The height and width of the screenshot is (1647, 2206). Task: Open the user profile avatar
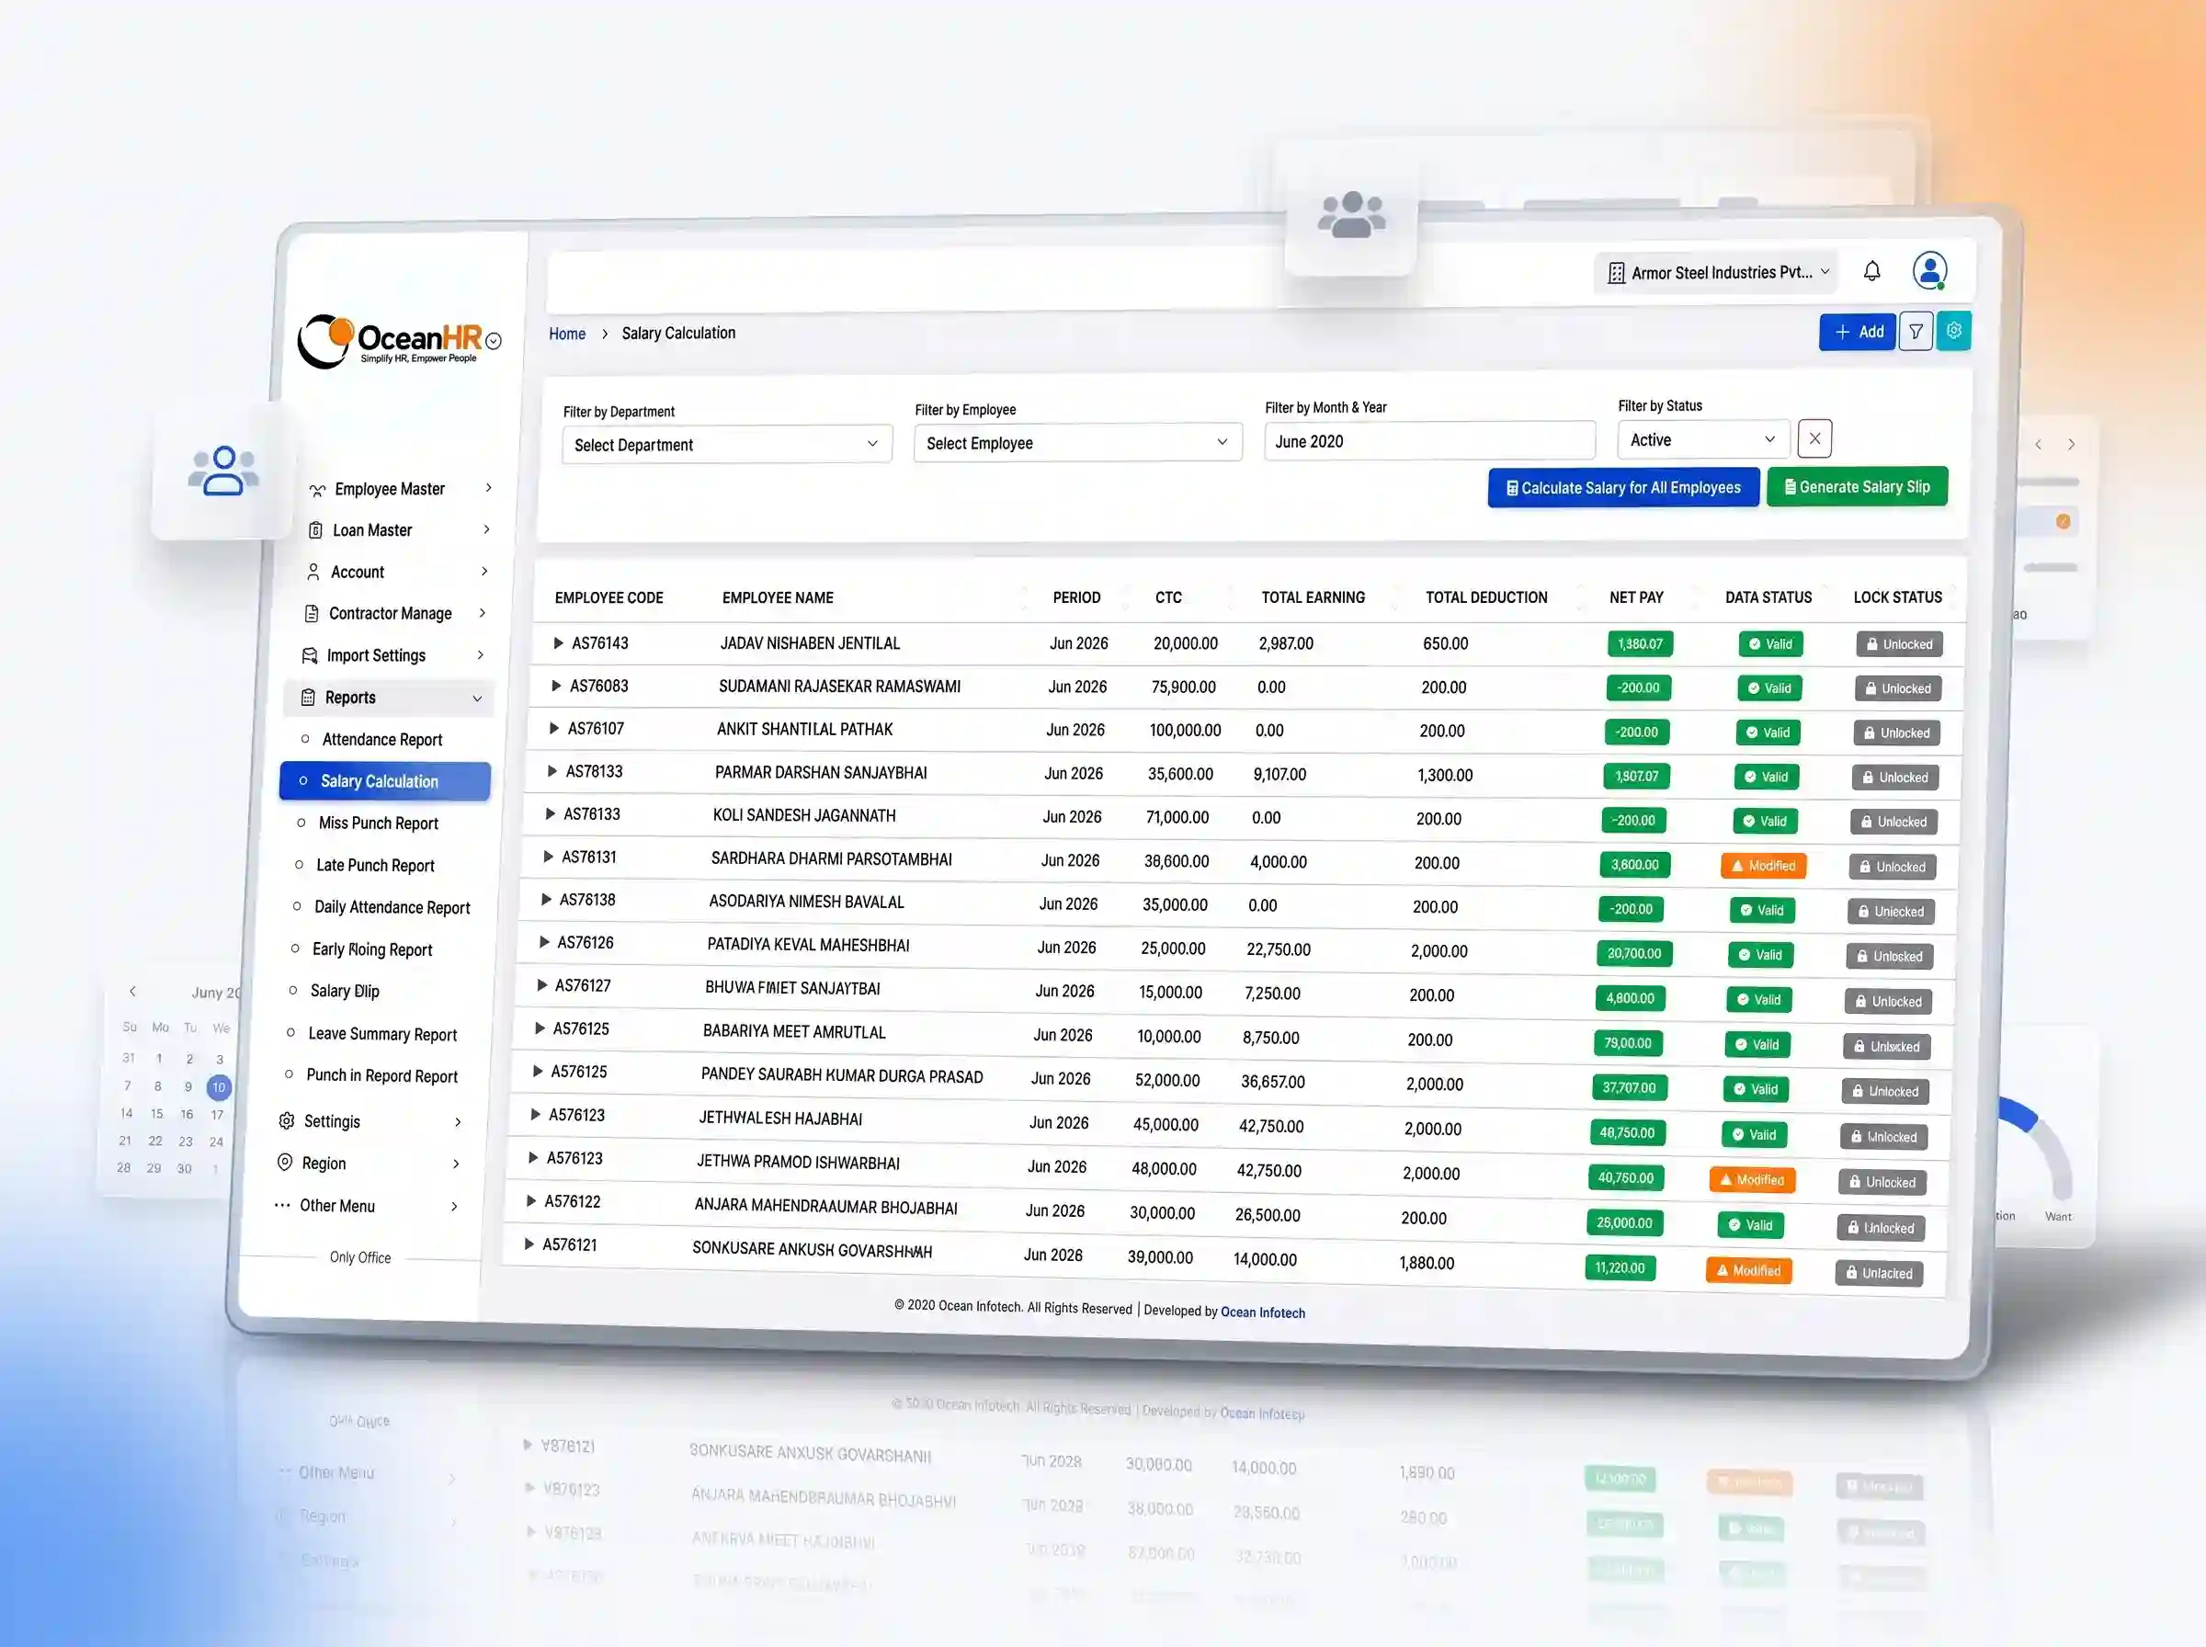click(1930, 270)
